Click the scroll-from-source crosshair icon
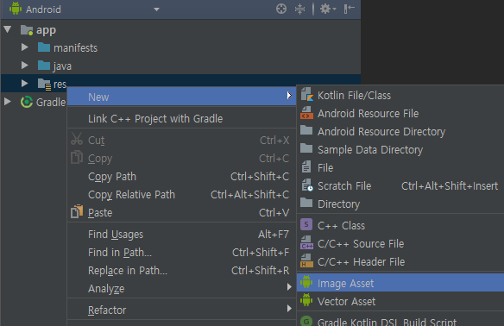 (x=281, y=9)
